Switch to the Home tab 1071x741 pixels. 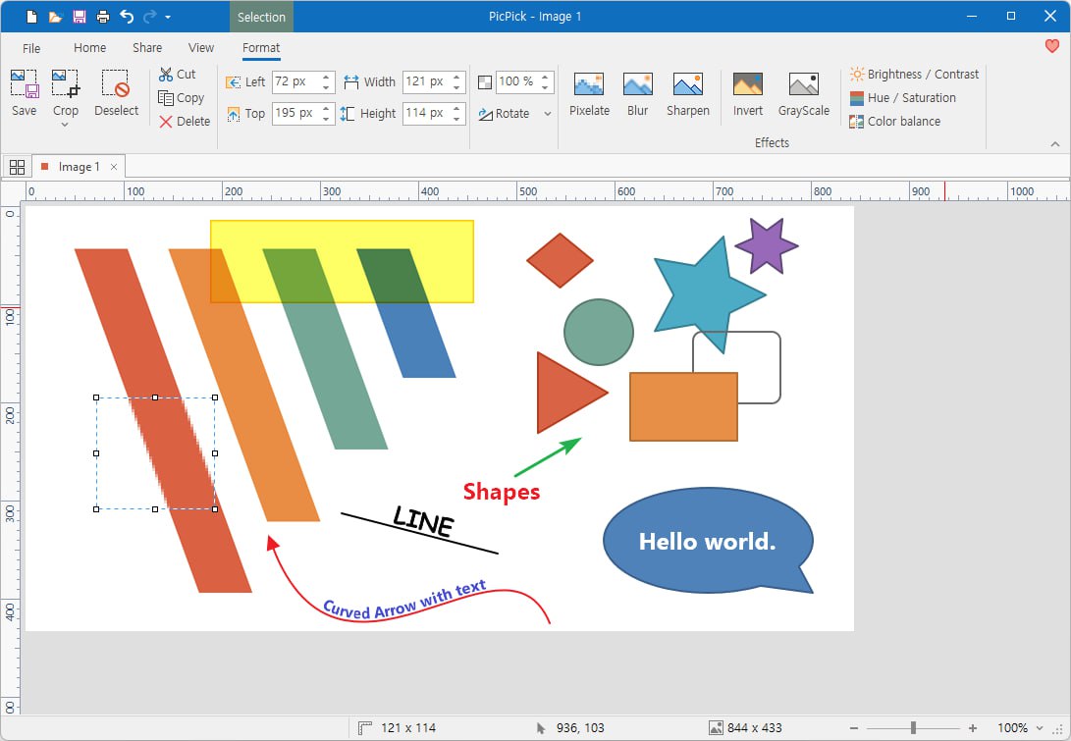[x=89, y=47]
